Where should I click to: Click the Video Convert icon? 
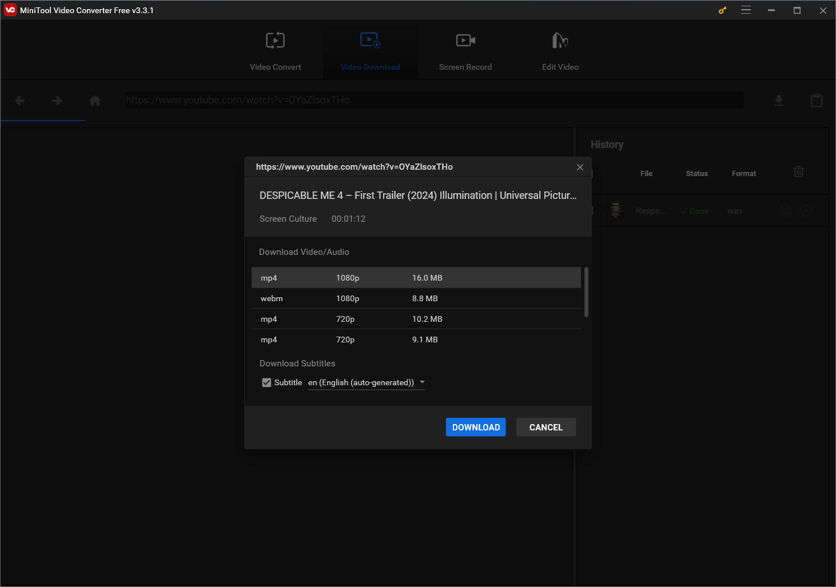pyautogui.click(x=275, y=41)
